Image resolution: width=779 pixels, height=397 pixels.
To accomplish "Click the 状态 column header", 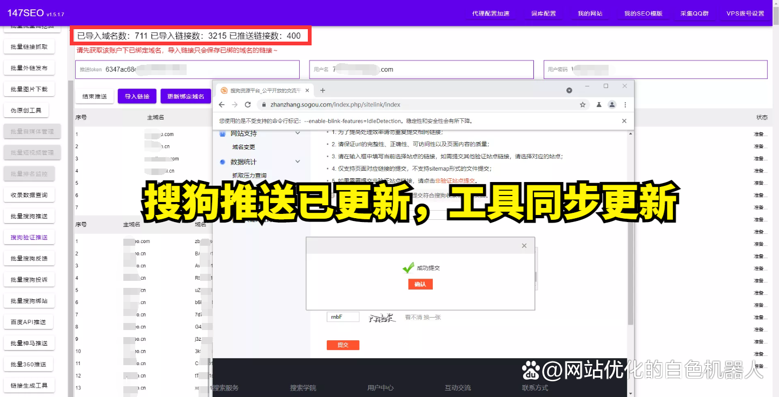I will point(762,117).
